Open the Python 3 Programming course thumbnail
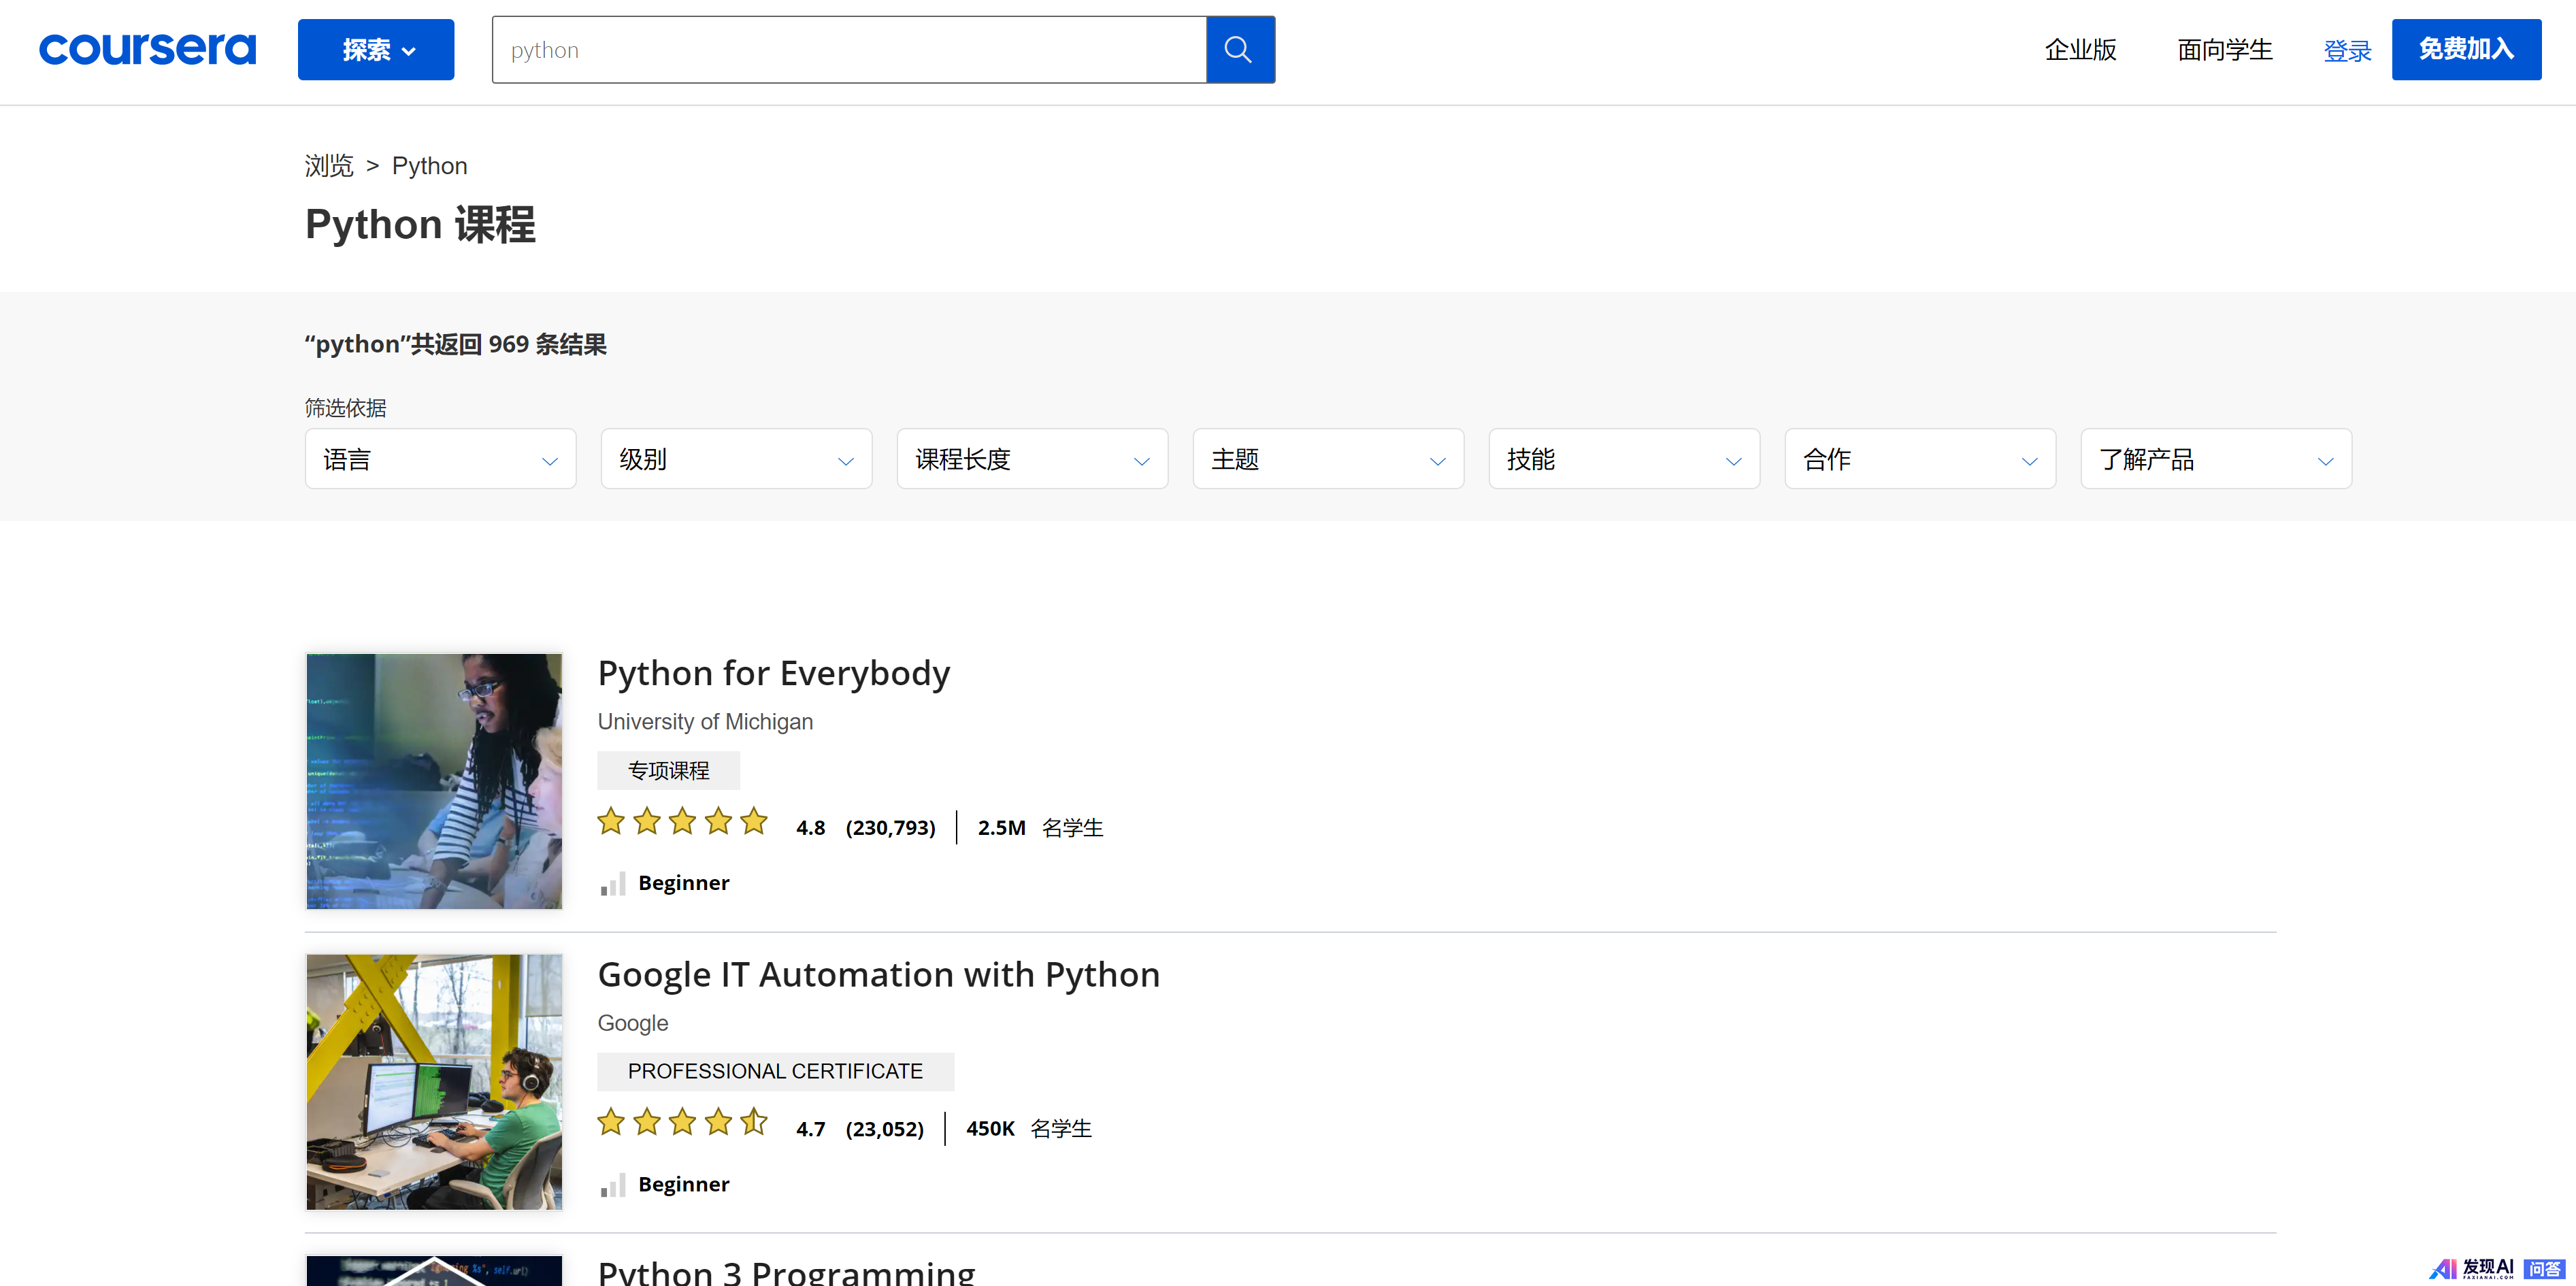 [x=434, y=1270]
